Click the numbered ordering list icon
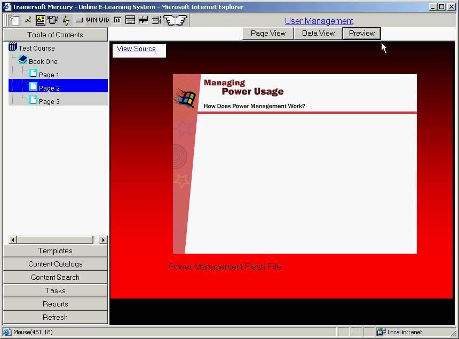Screen dimensions: 459x339 point(156,20)
